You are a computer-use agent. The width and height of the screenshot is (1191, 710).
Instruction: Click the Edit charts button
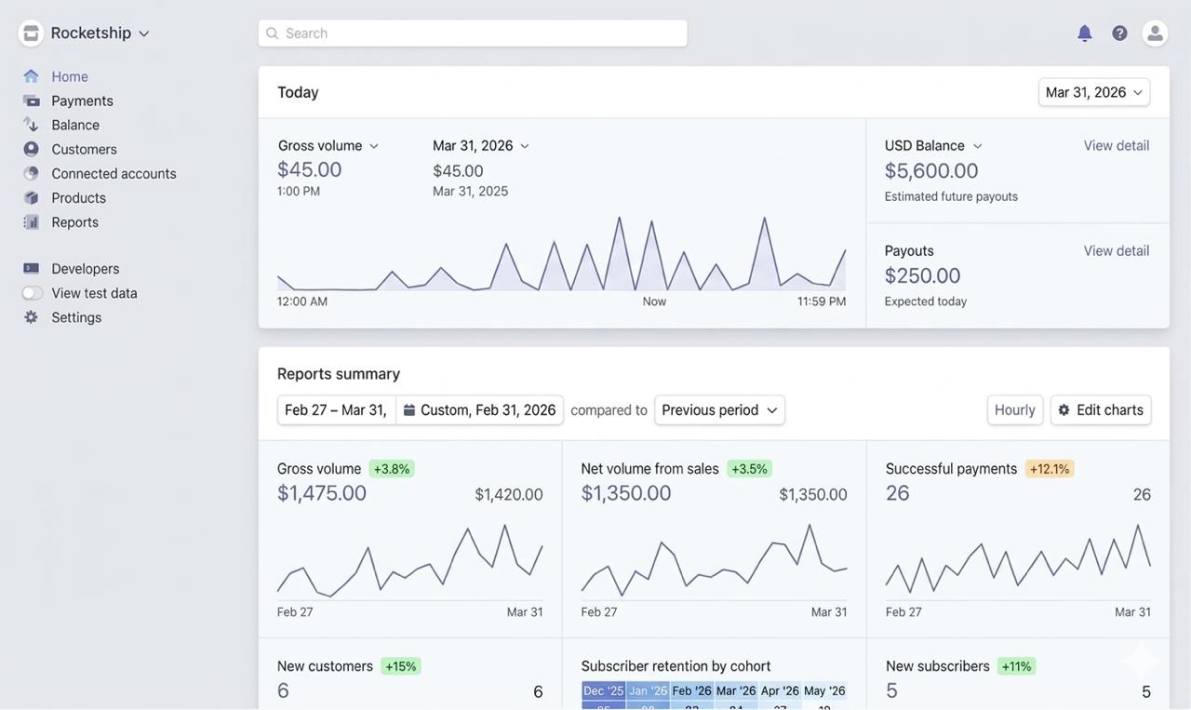click(x=1101, y=410)
